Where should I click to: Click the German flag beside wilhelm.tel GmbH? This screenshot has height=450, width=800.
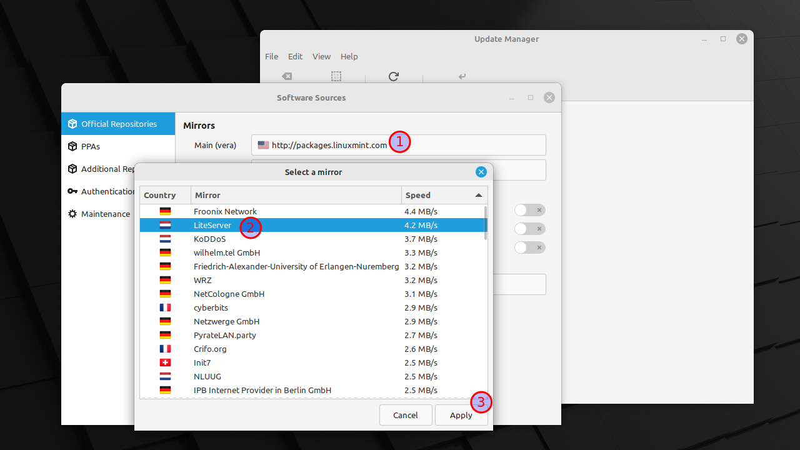[x=165, y=252]
